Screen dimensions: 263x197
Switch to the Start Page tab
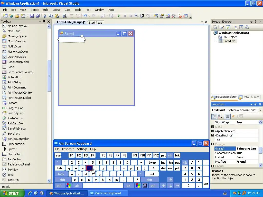(96, 23)
